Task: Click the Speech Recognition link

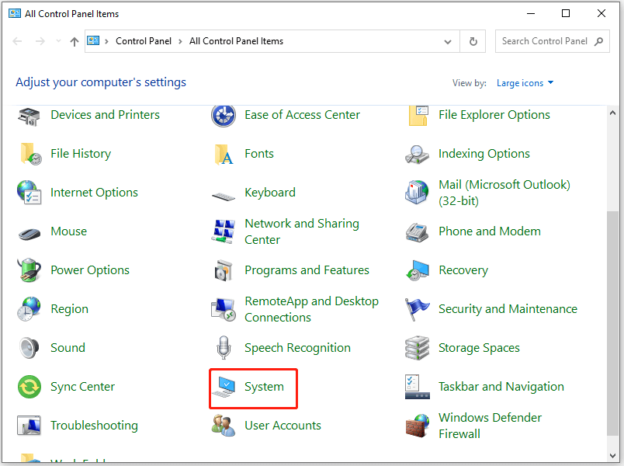Action: pyautogui.click(x=298, y=348)
